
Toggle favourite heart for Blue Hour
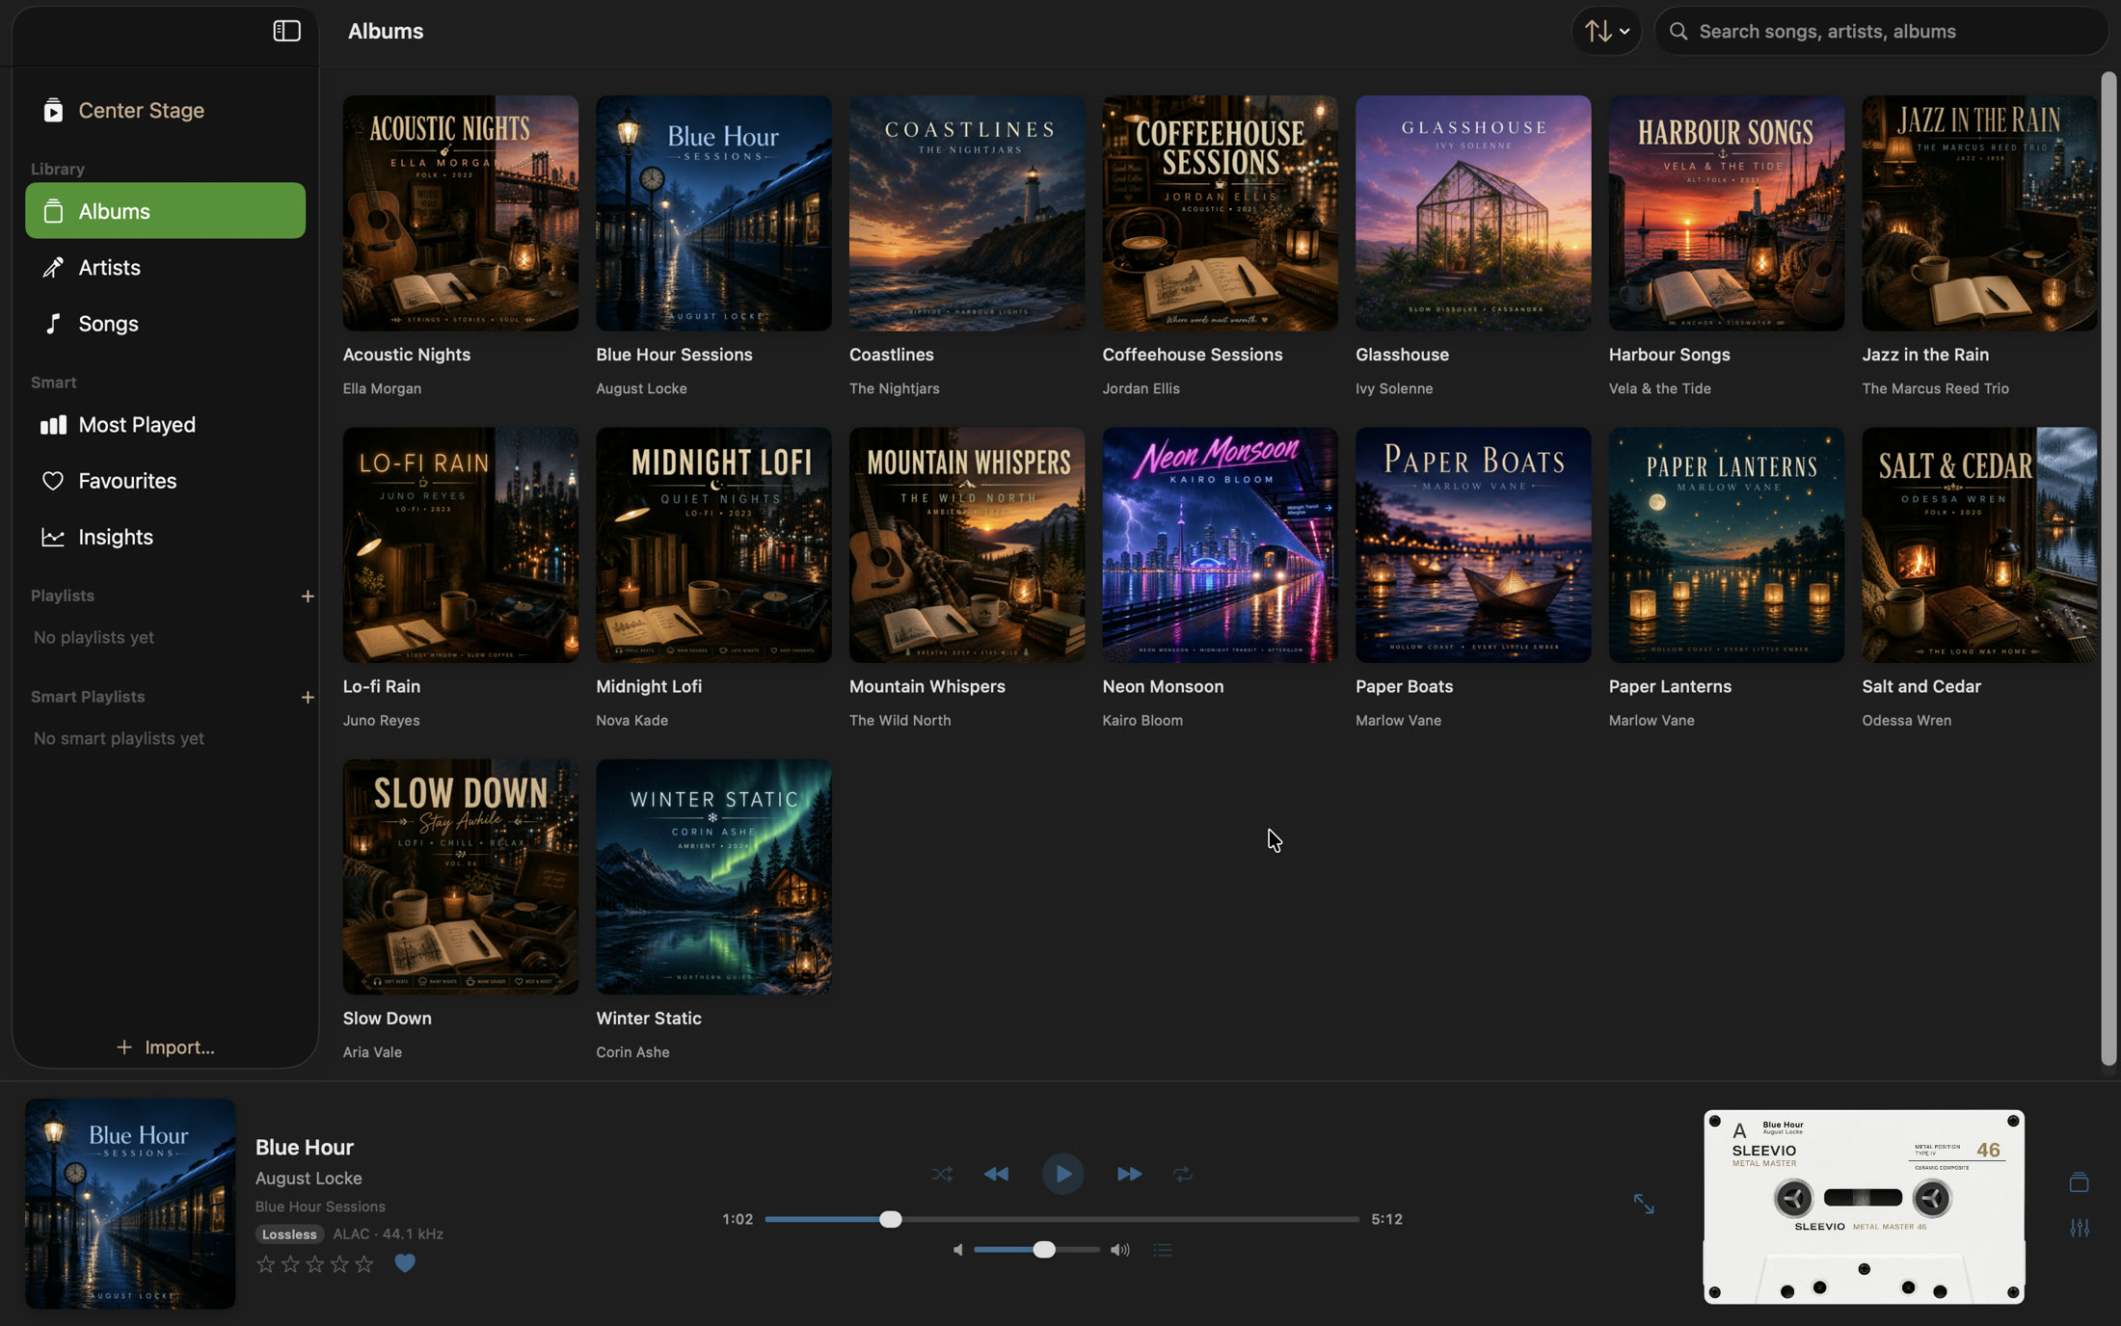coord(405,1263)
